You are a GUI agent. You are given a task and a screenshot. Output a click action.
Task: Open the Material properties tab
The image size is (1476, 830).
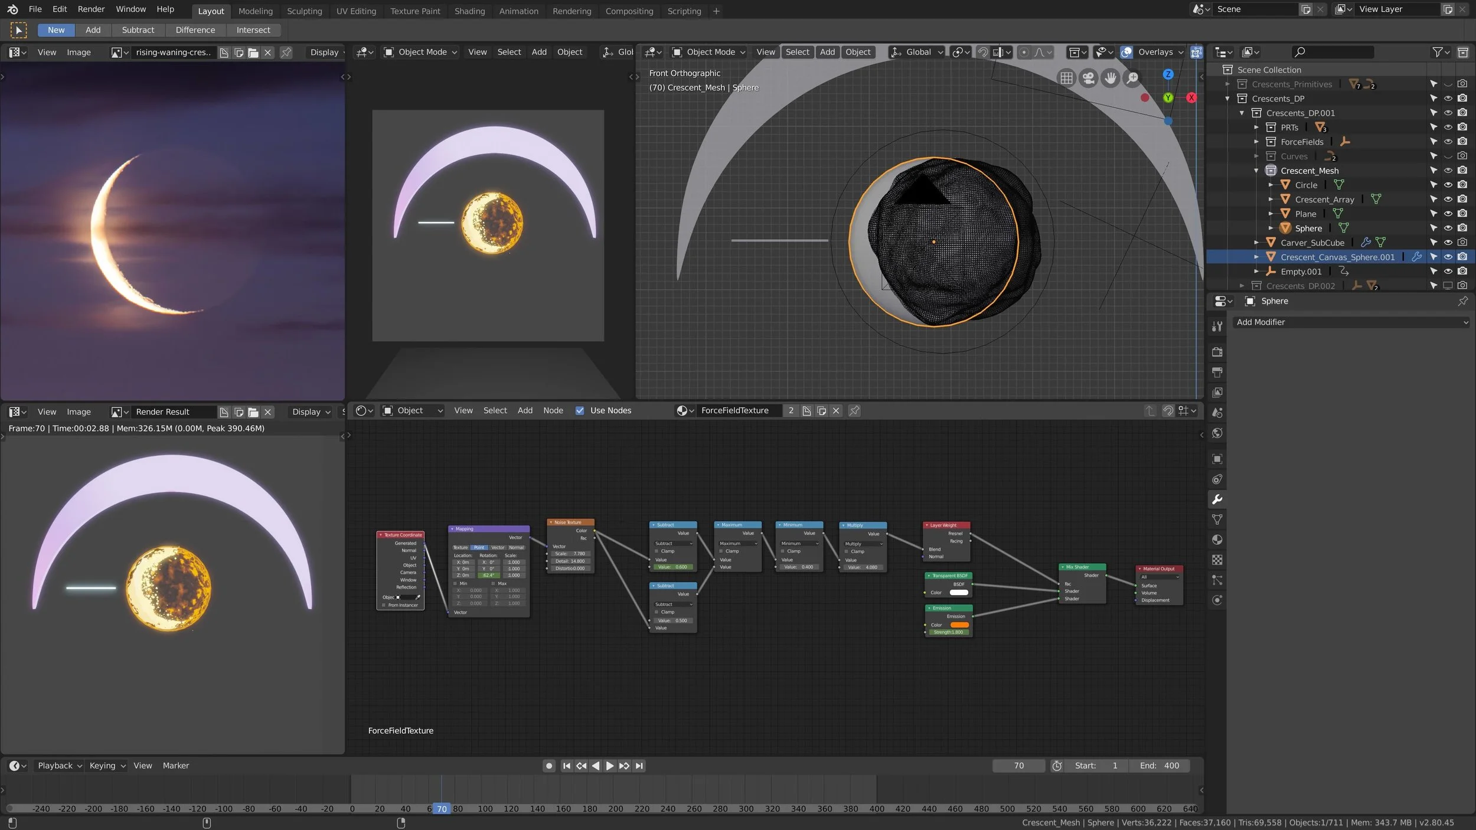pos(1217,540)
